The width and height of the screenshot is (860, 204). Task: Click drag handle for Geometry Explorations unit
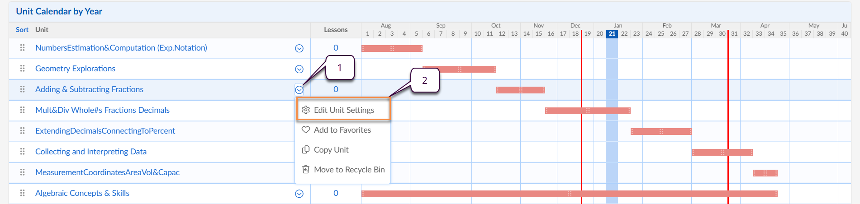pos(22,69)
